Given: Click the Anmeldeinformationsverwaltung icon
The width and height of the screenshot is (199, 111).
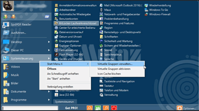Looking at the screenshot, I should tap(56, 5).
